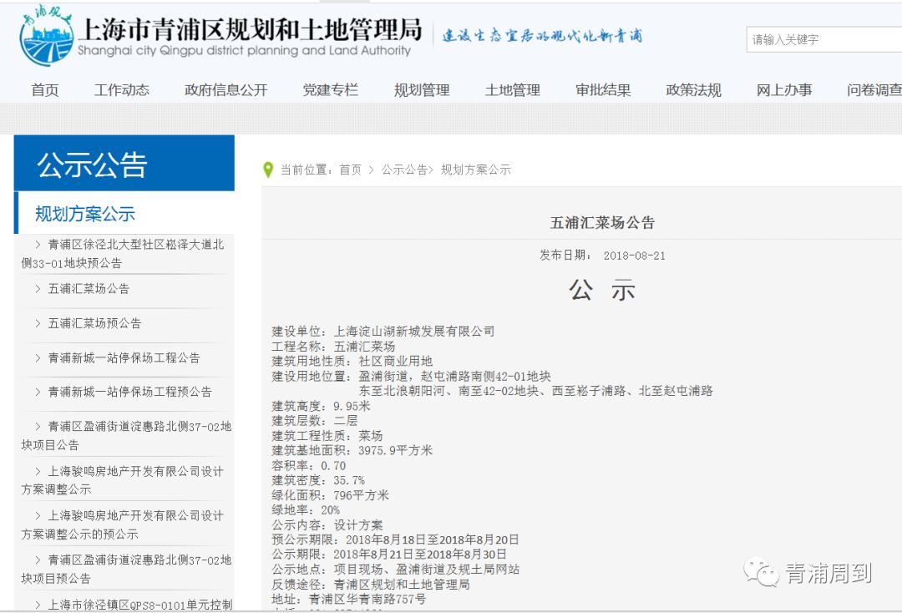This screenshot has height=613, width=902.
Task: Select the 规划方案公示 sidebar tab
Action: (85, 214)
